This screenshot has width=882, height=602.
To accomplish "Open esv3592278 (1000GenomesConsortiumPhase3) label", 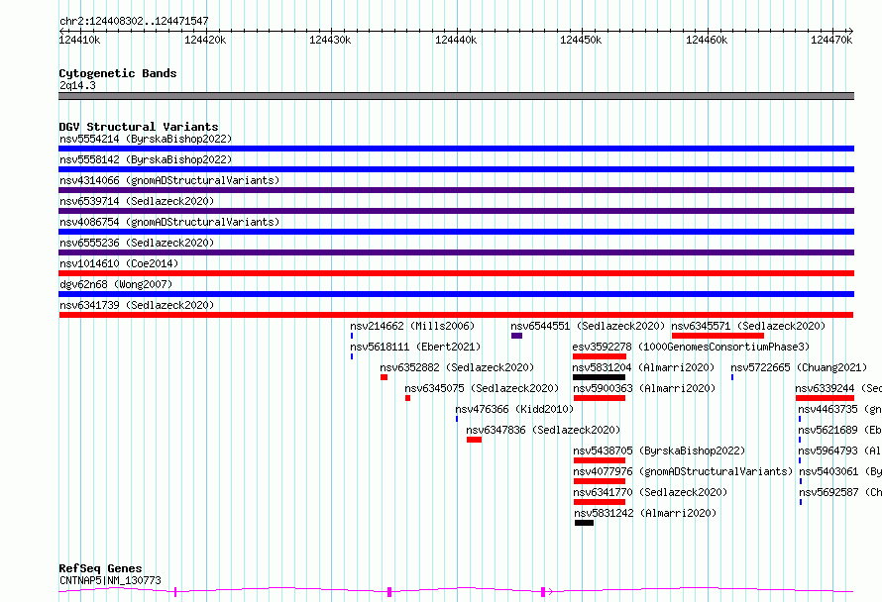I will coord(691,347).
